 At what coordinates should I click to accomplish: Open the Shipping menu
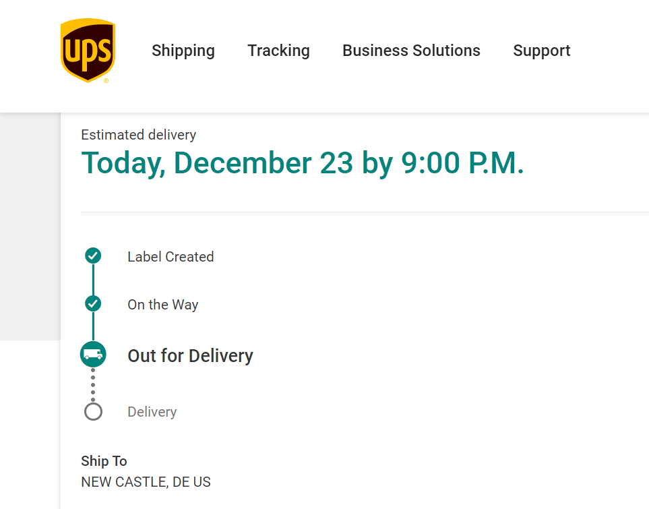click(183, 51)
